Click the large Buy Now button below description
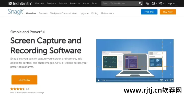The width and height of the screenshot is (184, 102). point(25,80)
